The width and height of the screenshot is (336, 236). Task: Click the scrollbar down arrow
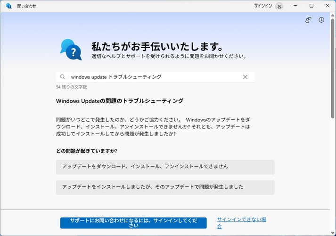click(333, 233)
